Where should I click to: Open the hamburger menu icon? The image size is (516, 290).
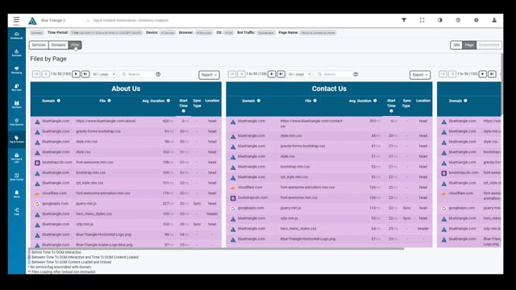pyautogui.click(x=16, y=19)
